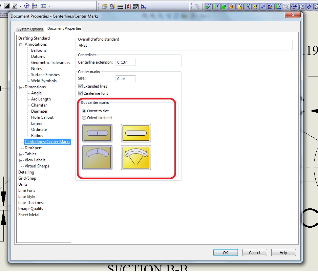Select Image Quality in the tree
Viewport: 318px width, 274px height.
30,209
